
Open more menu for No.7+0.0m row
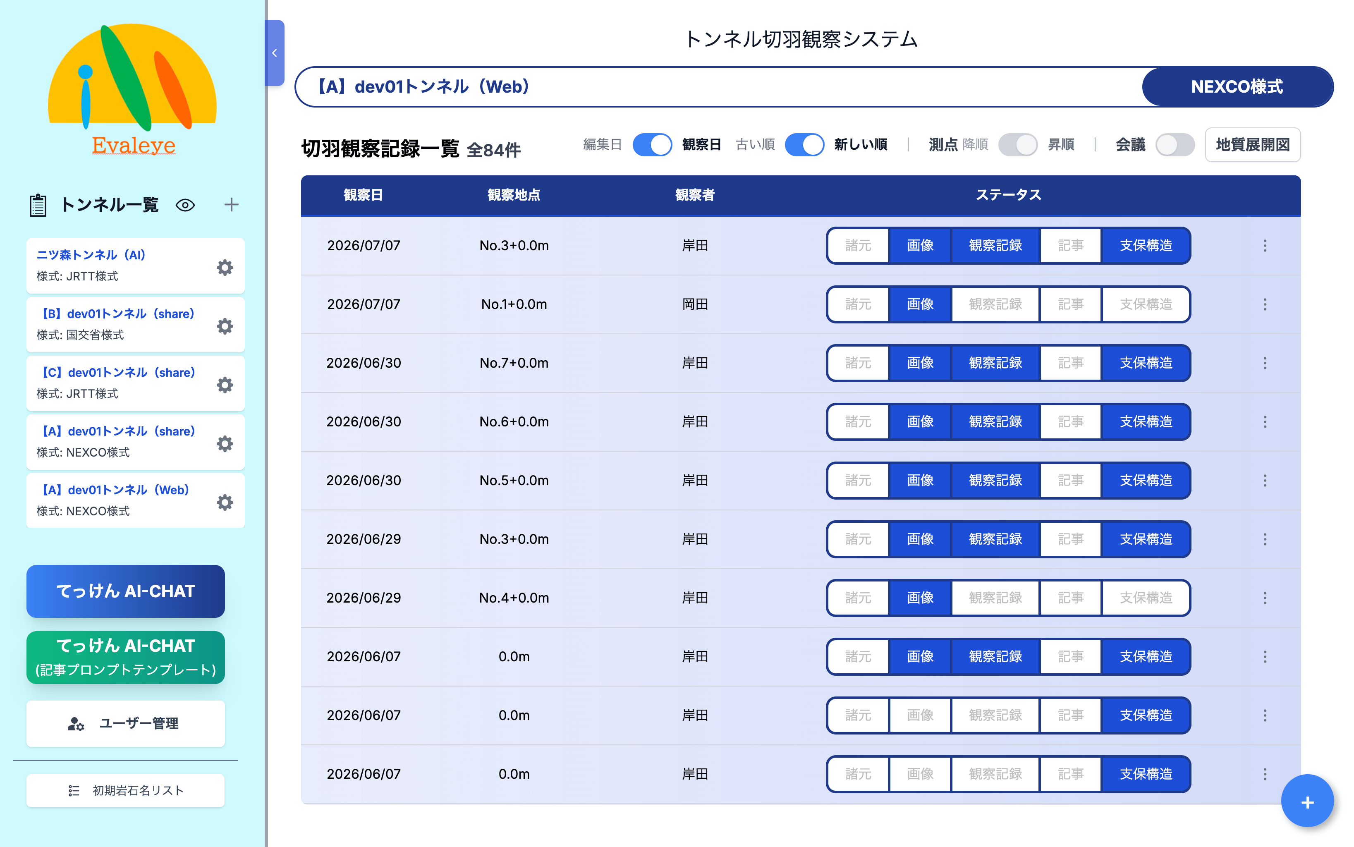click(1264, 363)
